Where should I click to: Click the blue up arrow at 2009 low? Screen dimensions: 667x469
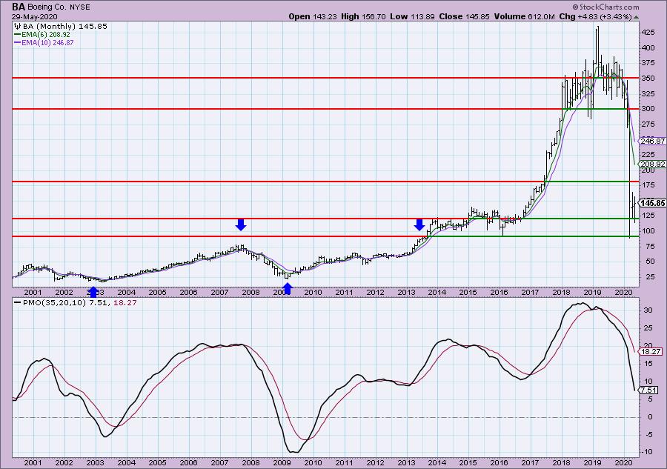coord(288,289)
